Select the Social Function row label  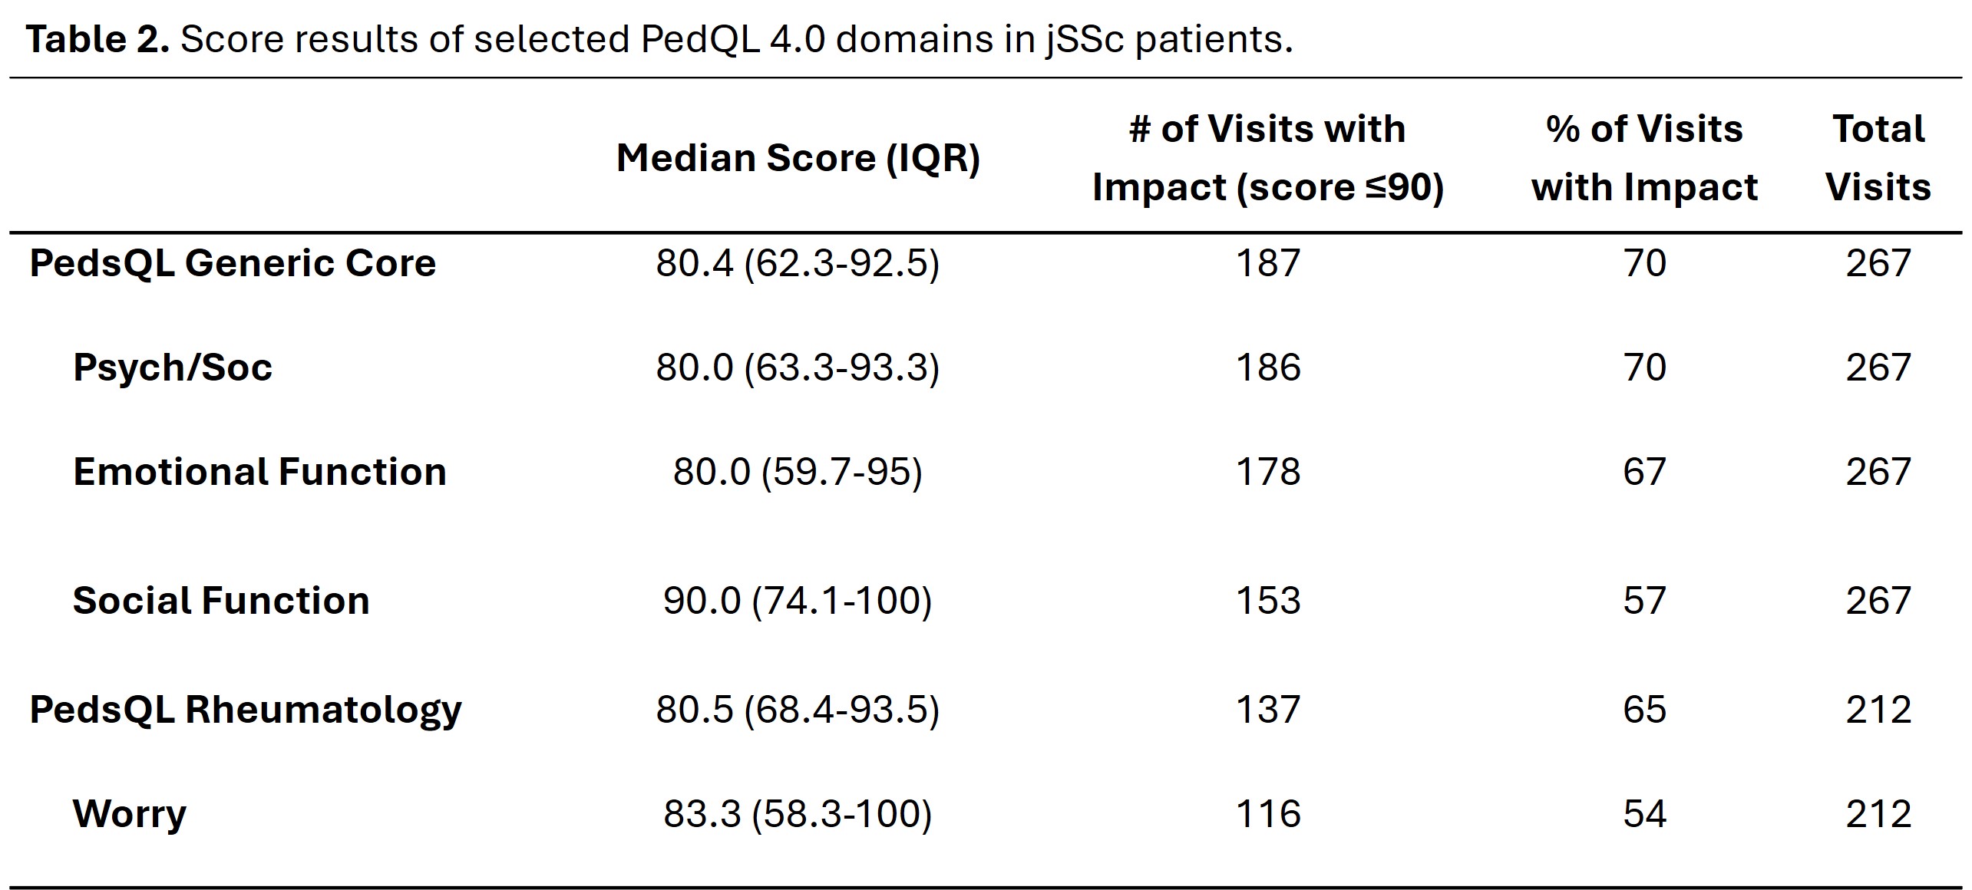pos(221,601)
